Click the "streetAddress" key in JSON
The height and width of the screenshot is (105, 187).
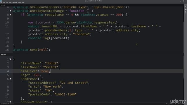point(42,83)
